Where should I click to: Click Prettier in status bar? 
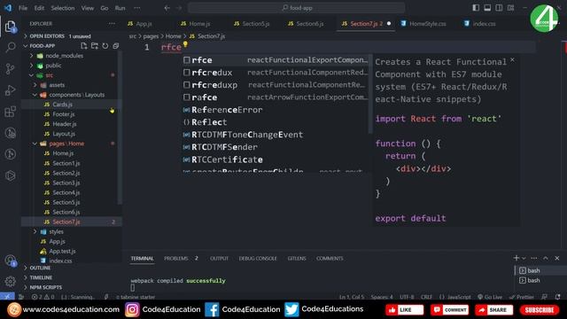522,297
